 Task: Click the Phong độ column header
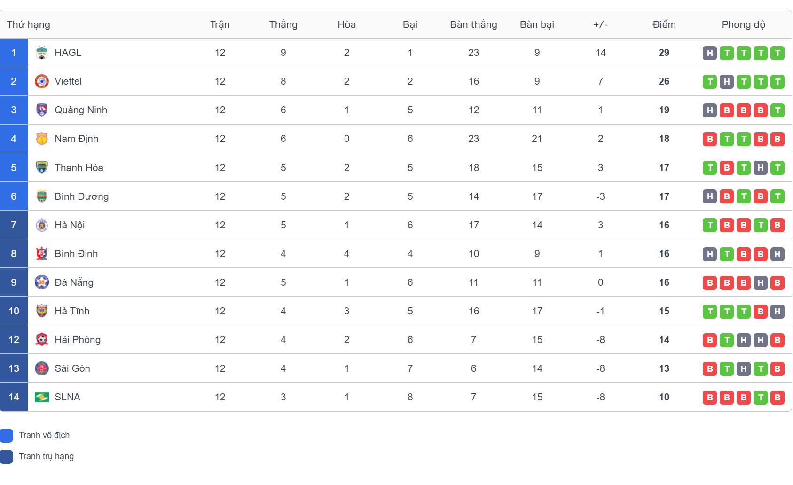tap(743, 24)
